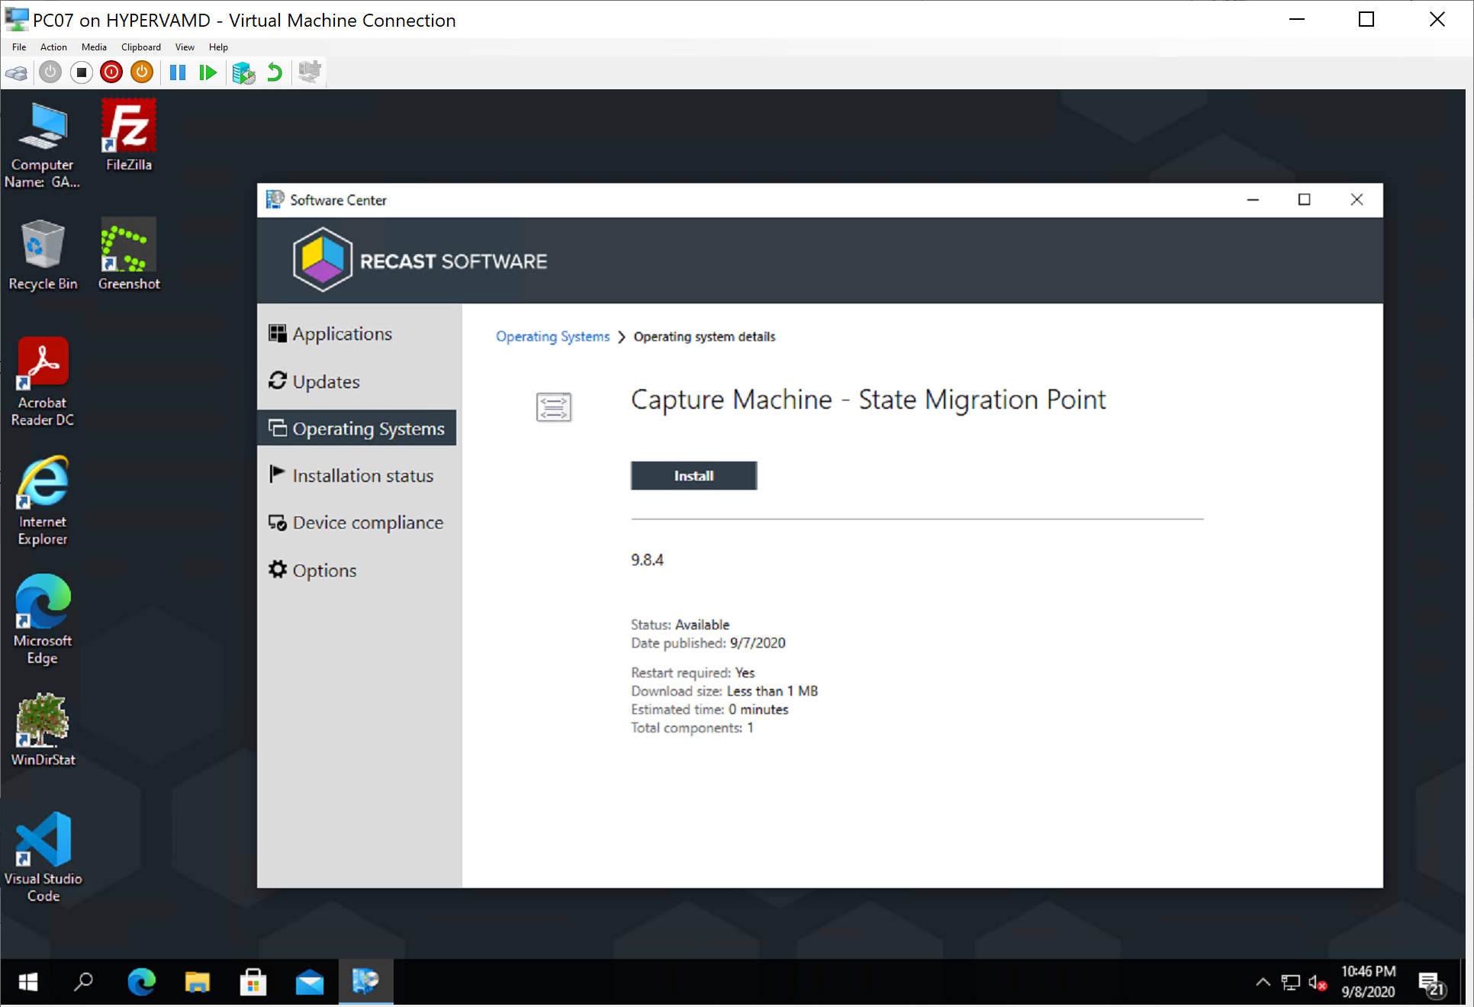
Task: Open the Media menu
Action: pos(94,47)
